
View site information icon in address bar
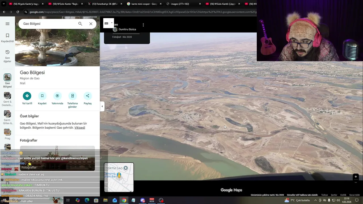tap(26, 12)
